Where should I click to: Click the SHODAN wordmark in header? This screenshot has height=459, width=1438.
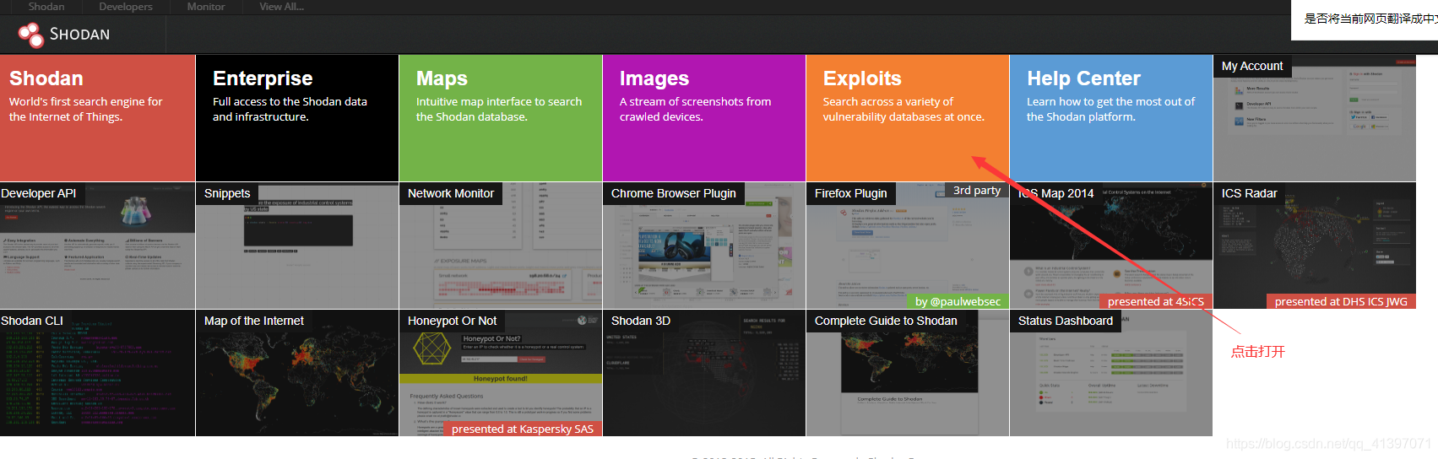(x=79, y=35)
